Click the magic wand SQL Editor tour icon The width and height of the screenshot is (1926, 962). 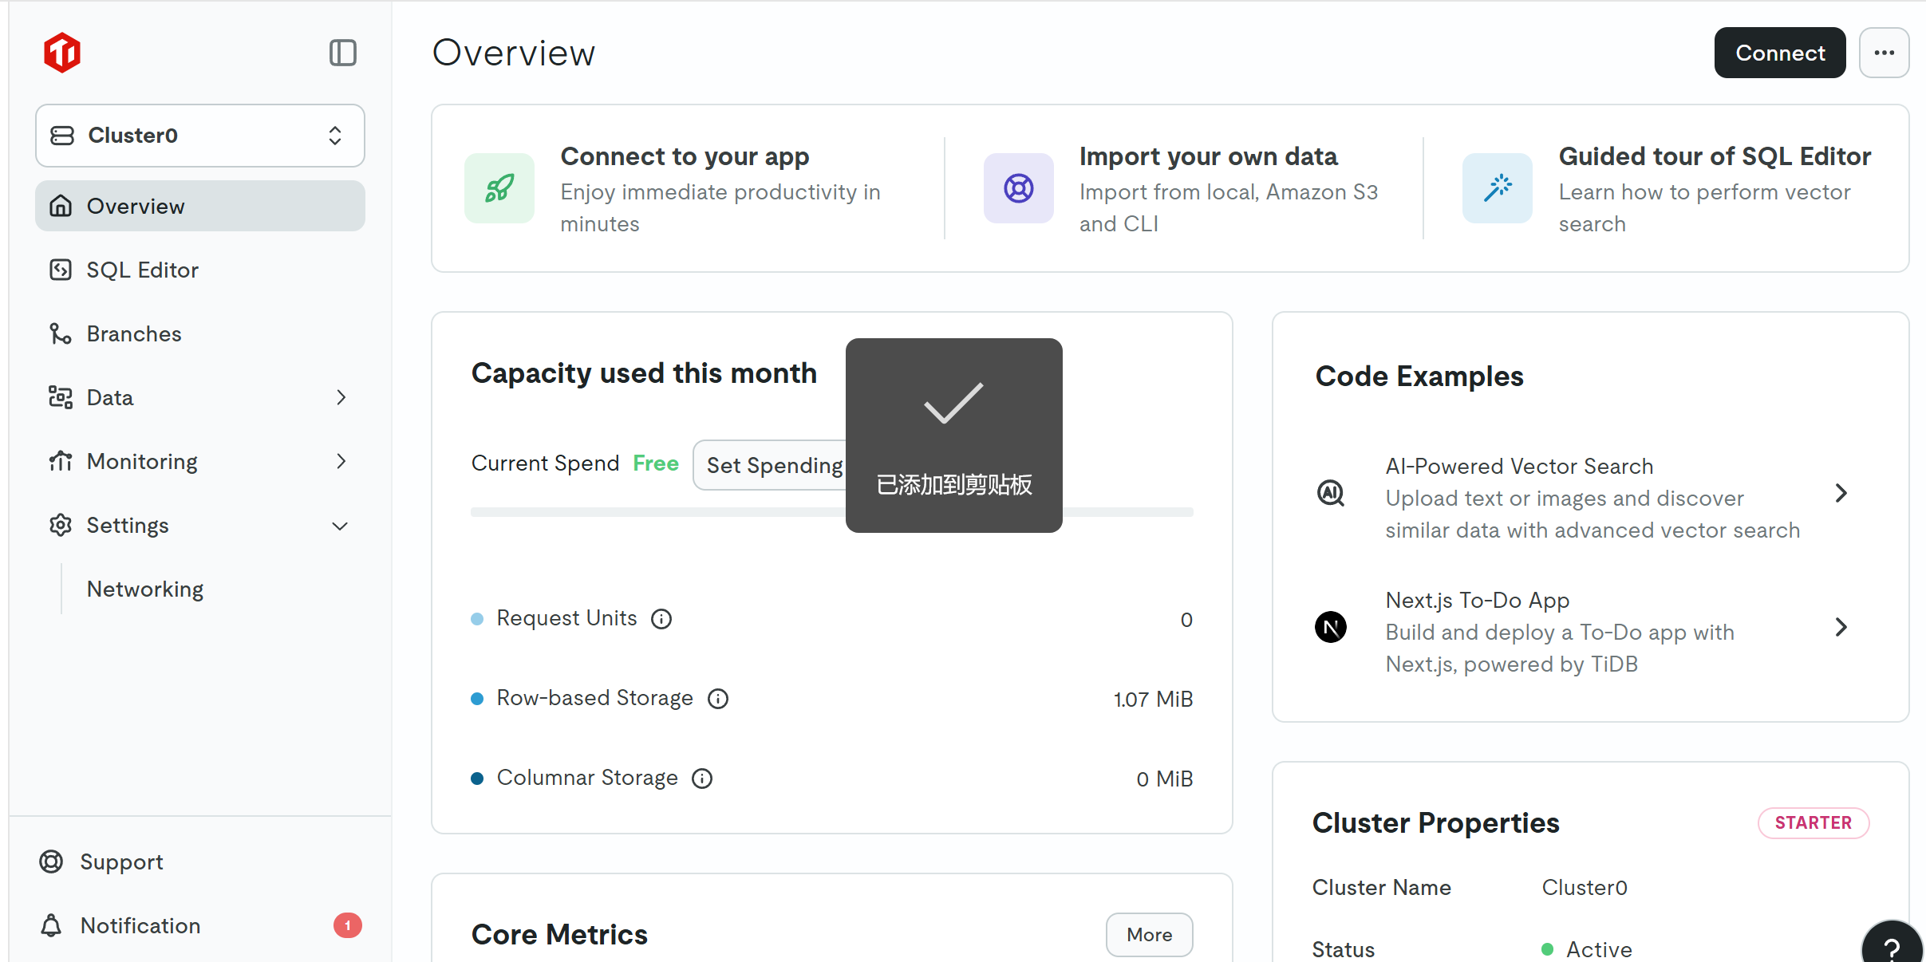tap(1497, 188)
